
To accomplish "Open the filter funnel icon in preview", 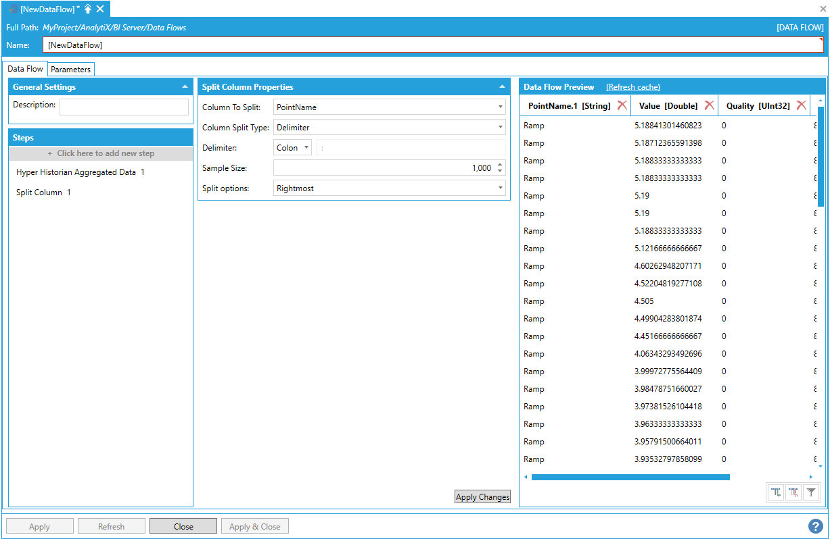I will tap(811, 493).
